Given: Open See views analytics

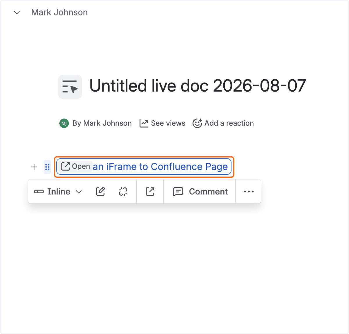Looking at the screenshot, I should (162, 123).
